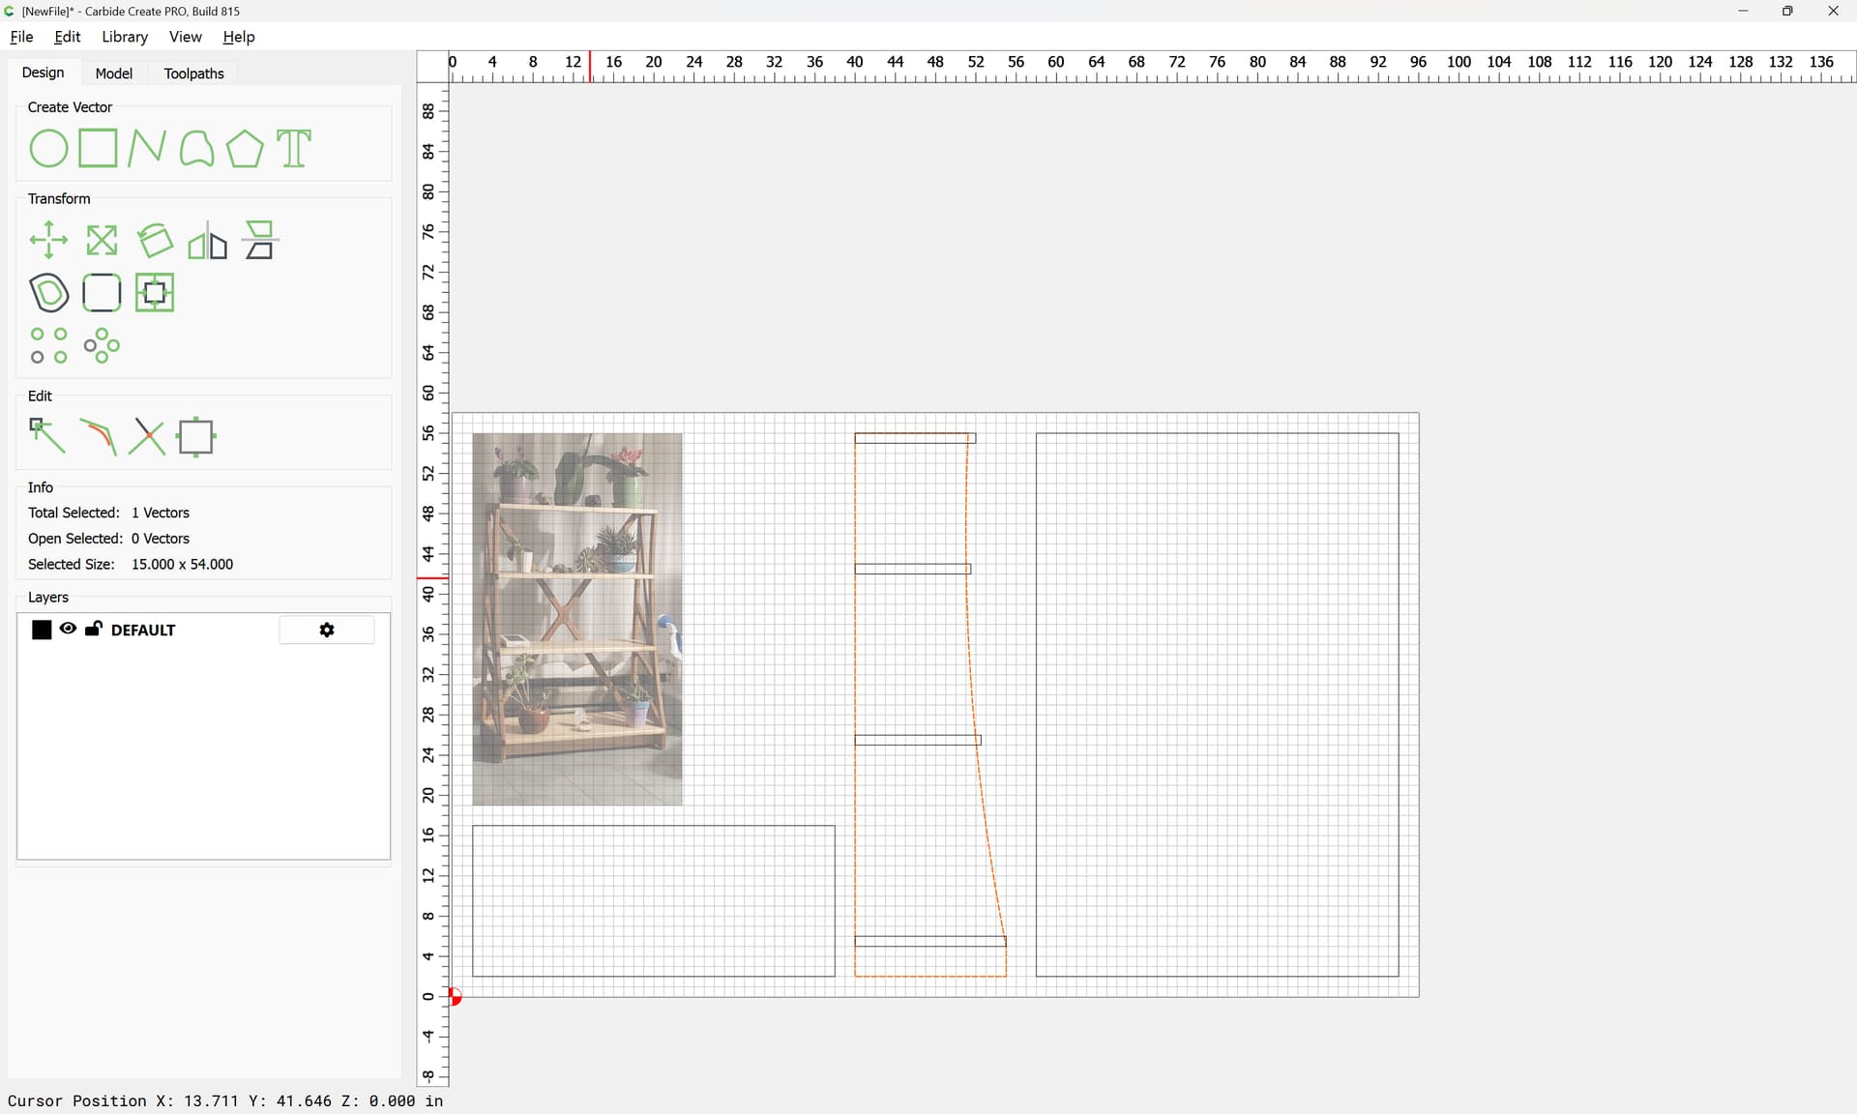
Task: Open the Corner options tool
Action: pyautogui.click(x=102, y=293)
